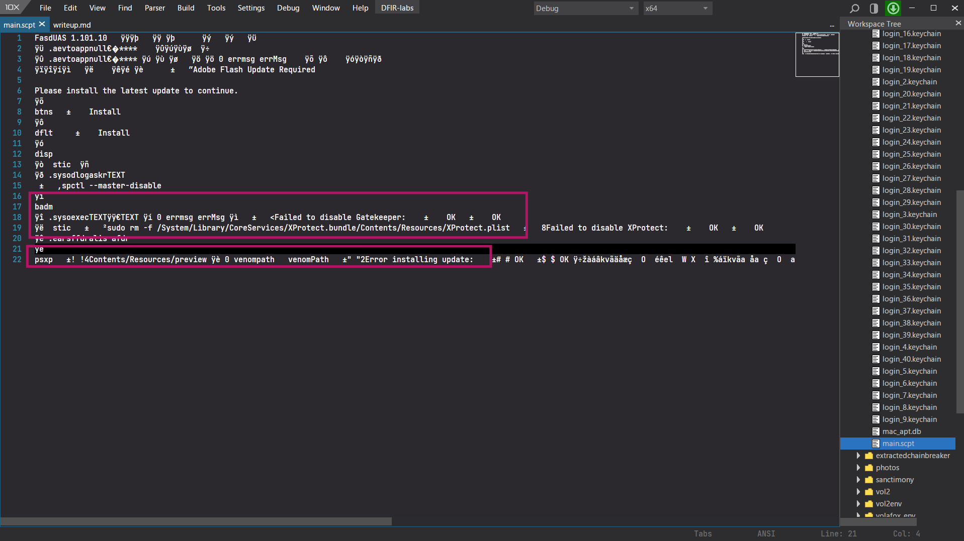This screenshot has width=964, height=541.
Task: Click the ANSI encoding indicator
Action: 766,533
